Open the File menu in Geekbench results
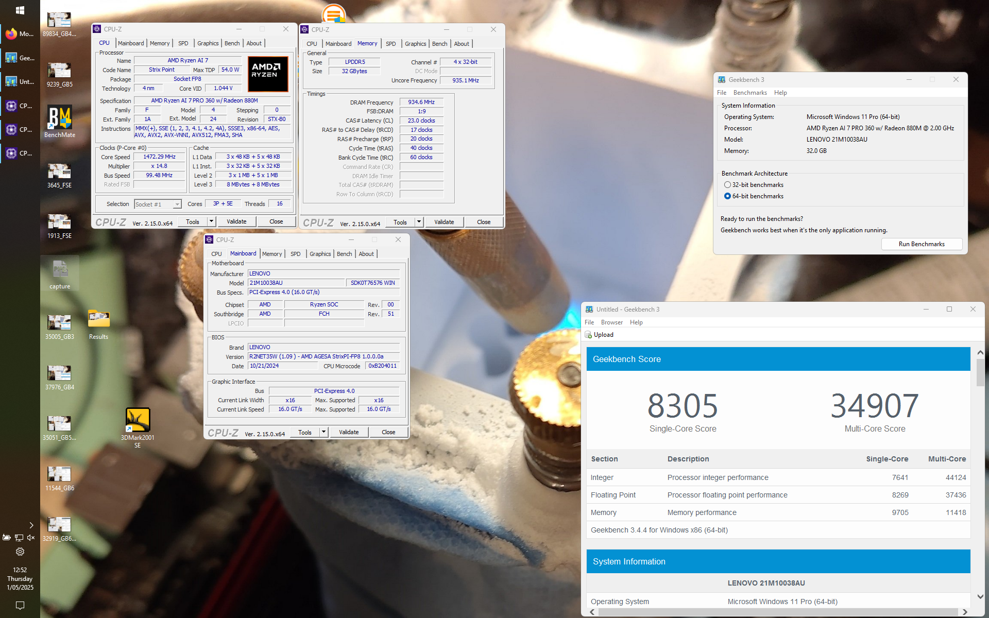Screen dimensions: 989x618 [x=589, y=322]
